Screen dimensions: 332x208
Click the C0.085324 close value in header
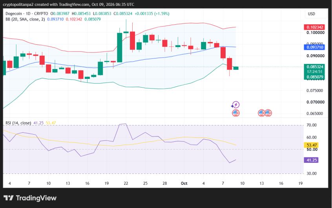[x=123, y=14]
